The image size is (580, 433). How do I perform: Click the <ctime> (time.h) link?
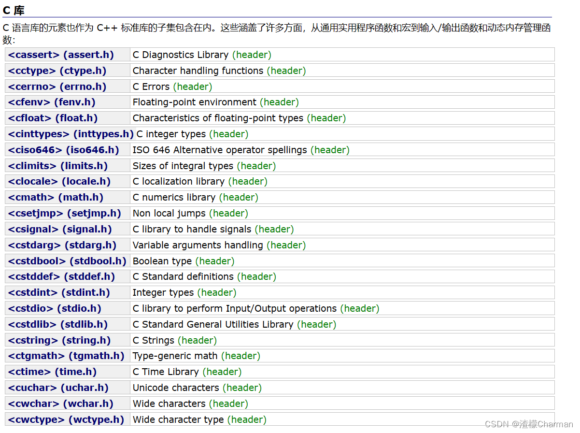[x=52, y=372]
